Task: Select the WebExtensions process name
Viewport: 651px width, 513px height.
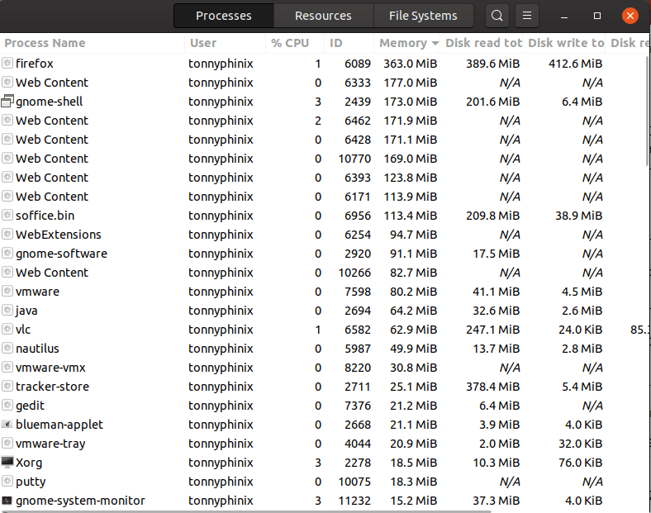Action: (59, 235)
